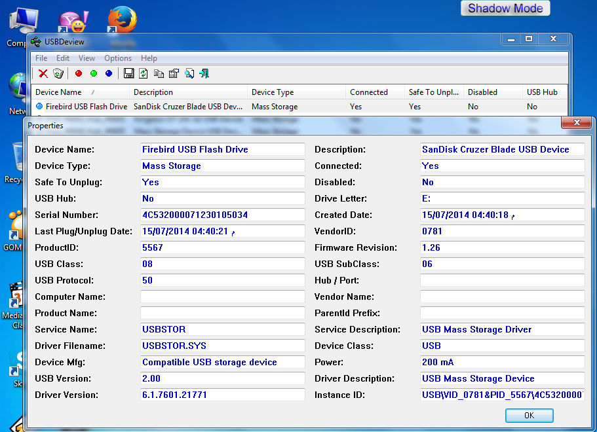Image resolution: width=597 pixels, height=432 pixels.
Task: Click the refresh icon in USBDeview toolbar
Action: coord(144,74)
